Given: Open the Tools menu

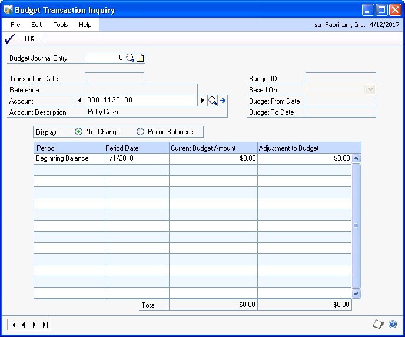Looking at the screenshot, I should (61, 25).
